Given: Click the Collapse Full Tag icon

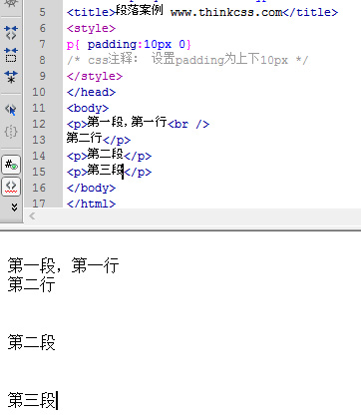Looking at the screenshot, I should [11, 33].
